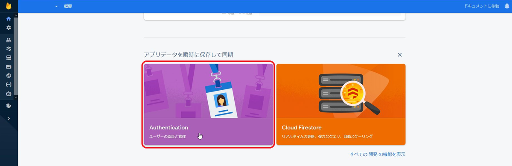
Task: Expand the left navigation sidebar
Action: pos(9,118)
